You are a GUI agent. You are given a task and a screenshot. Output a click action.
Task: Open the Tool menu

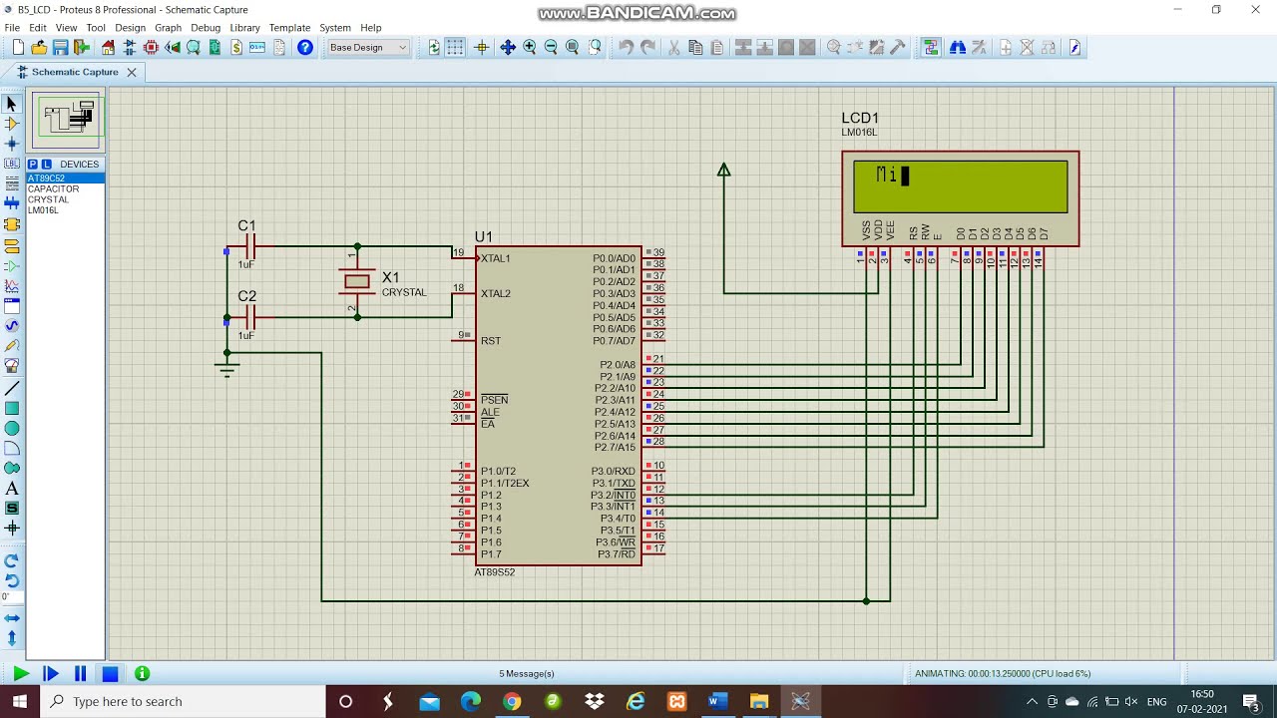pyautogui.click(x=96, y=28)
